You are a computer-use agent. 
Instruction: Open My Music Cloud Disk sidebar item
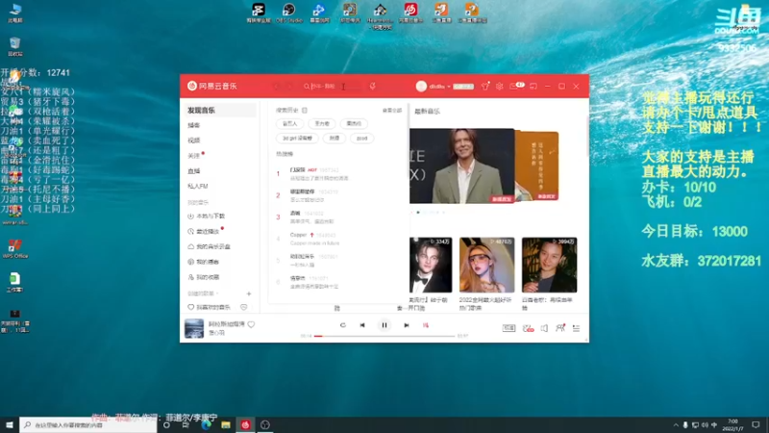[x=219, y=246]
